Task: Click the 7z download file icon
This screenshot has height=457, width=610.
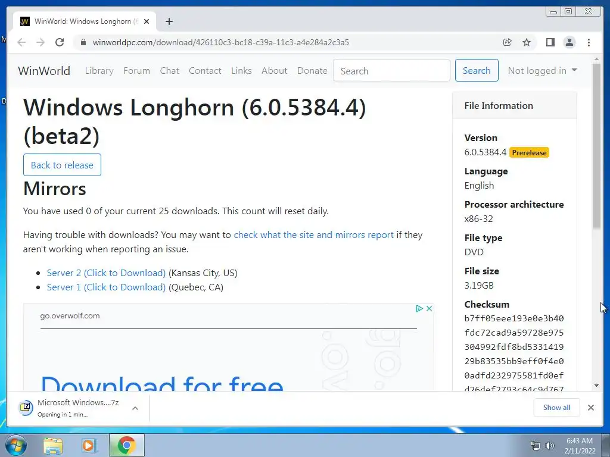Action: point(26,408)
